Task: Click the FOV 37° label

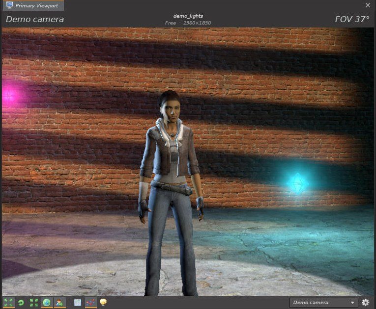Action: click(x=352, y=19)
